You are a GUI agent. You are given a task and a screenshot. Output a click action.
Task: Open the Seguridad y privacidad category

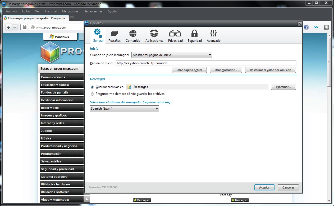(62, 169)
